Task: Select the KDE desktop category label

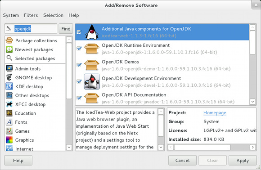Action: (29, 87)
